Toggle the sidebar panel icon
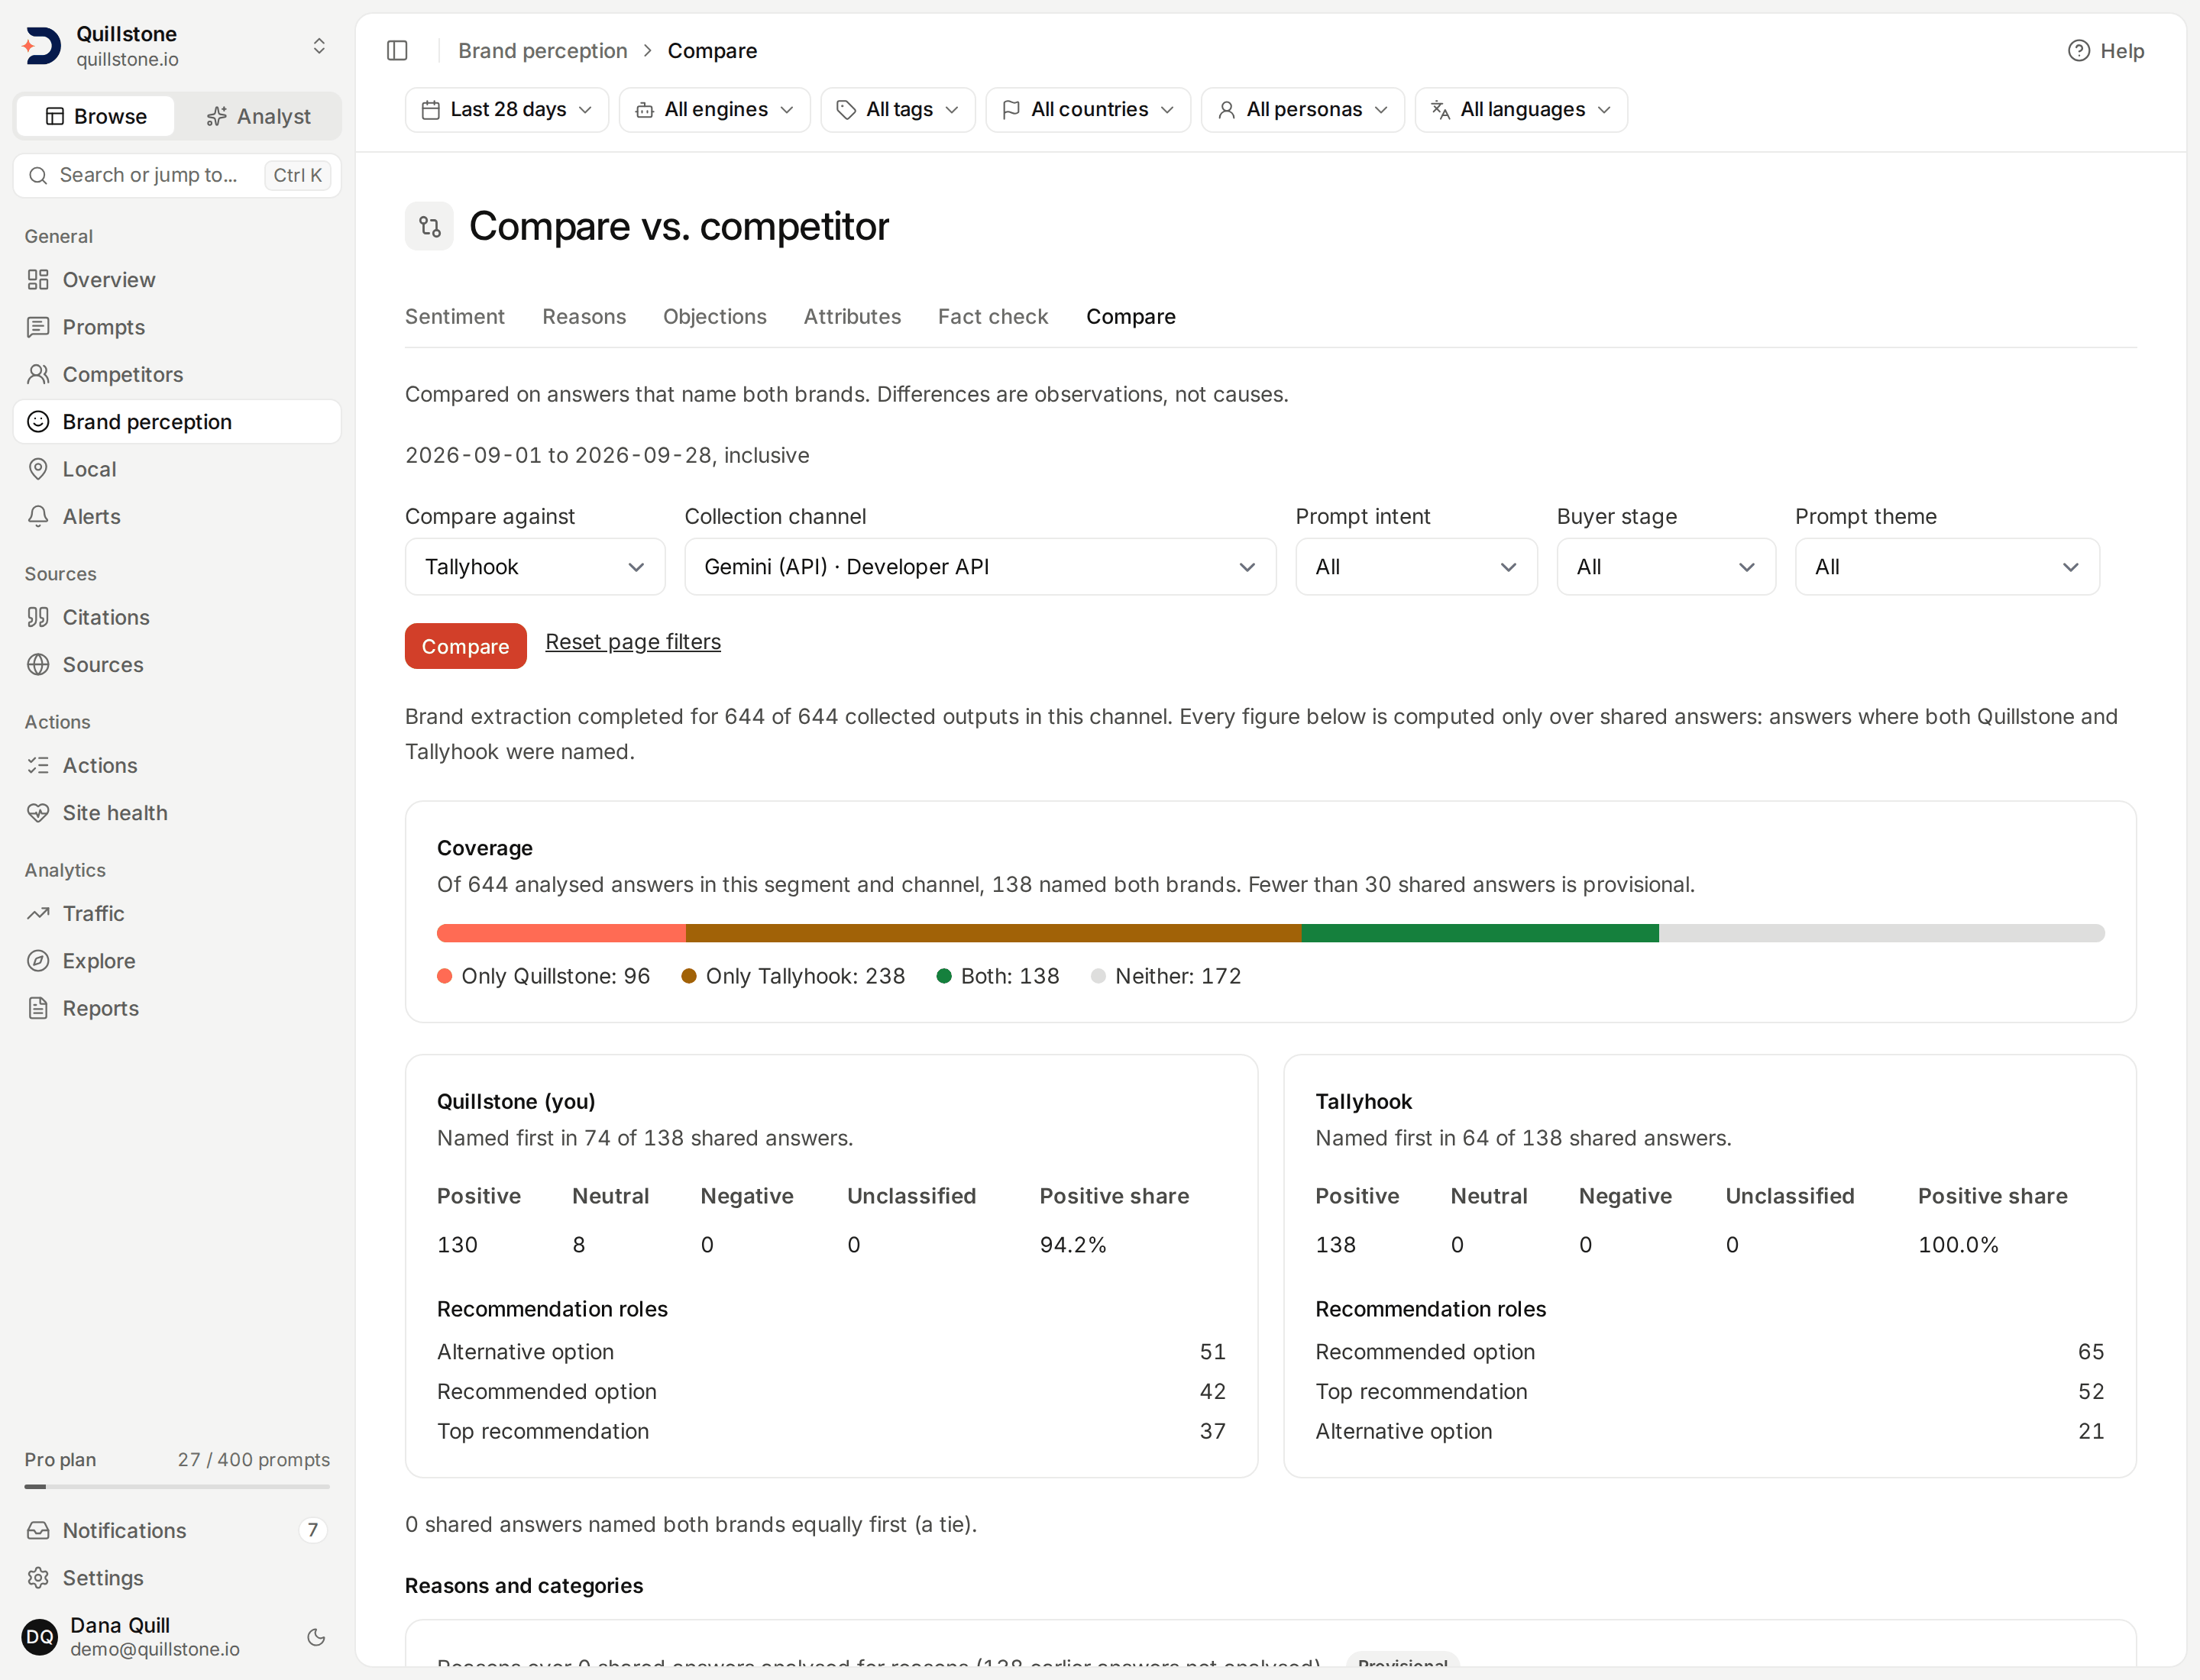This screenshot has width=2200, height=1680. (x=397, y=50)
